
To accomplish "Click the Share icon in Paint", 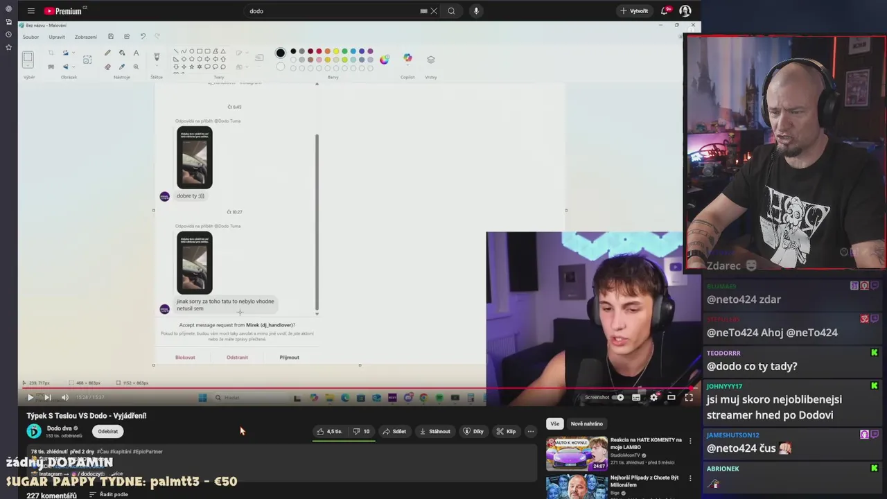I will (127, 37).
